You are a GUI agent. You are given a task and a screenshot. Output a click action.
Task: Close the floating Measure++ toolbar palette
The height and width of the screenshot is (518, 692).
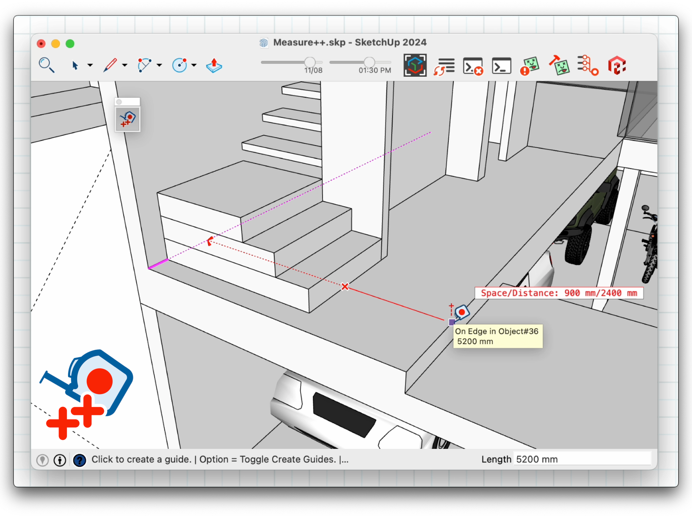click(119, 102)
